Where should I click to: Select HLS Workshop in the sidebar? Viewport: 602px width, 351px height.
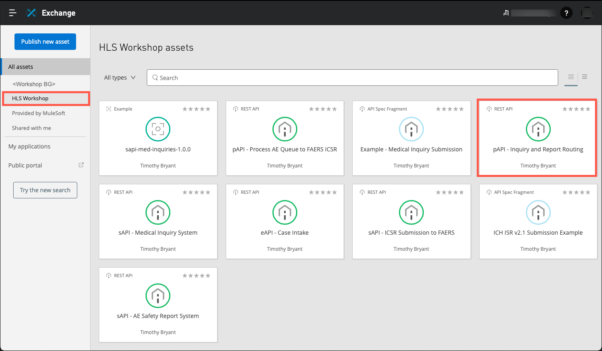[x=30, y=98]
